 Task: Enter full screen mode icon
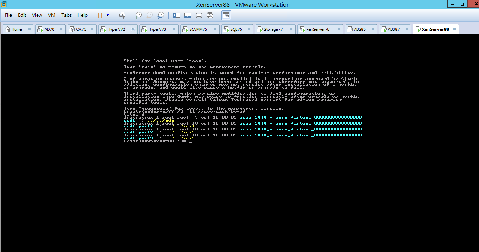[x=199, y=15]
